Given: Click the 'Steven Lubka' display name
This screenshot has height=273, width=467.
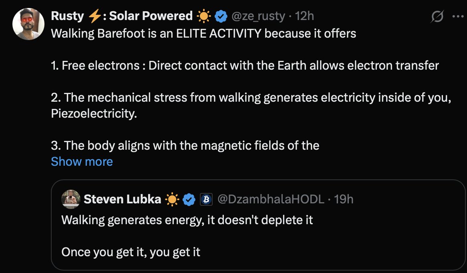Looking at the screenshot, I should click(122, 199).
